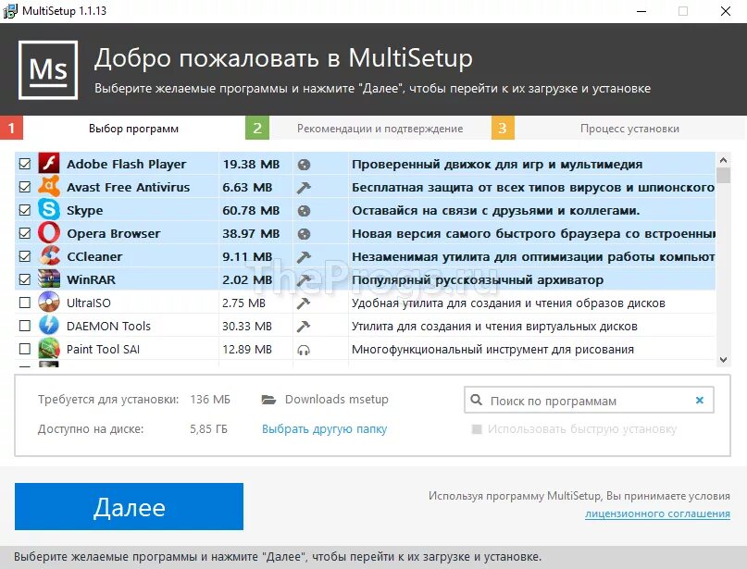Click the Ms logo in header
This screenshot has width=747, height=569.
coord(48,70)
